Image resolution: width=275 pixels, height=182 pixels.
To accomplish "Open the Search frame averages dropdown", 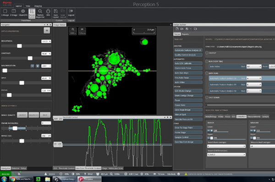I will point(226,146).
